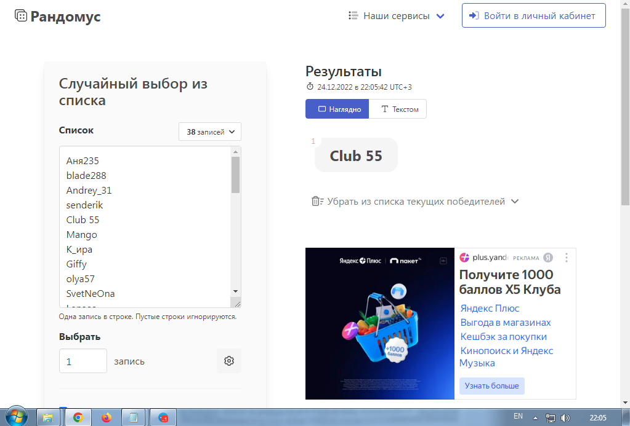The width and height of the screenshot is (630, 426).
Task: Open the Windows Start button
Action: (x=16, y=416)
